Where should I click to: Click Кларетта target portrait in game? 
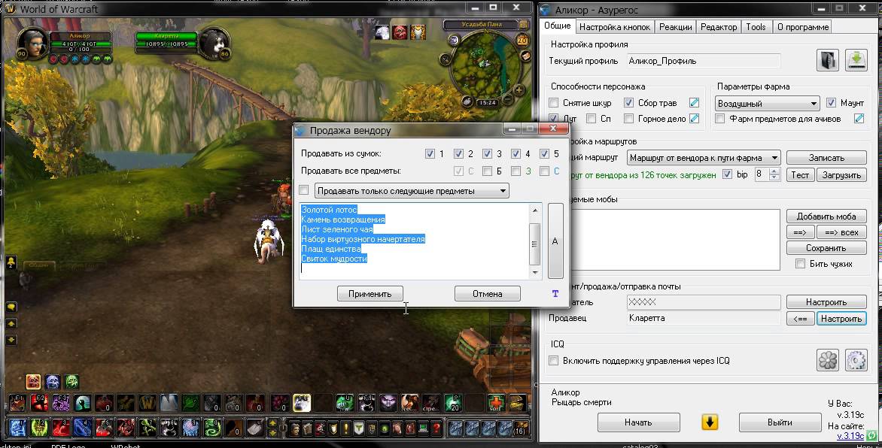point(215,43)
